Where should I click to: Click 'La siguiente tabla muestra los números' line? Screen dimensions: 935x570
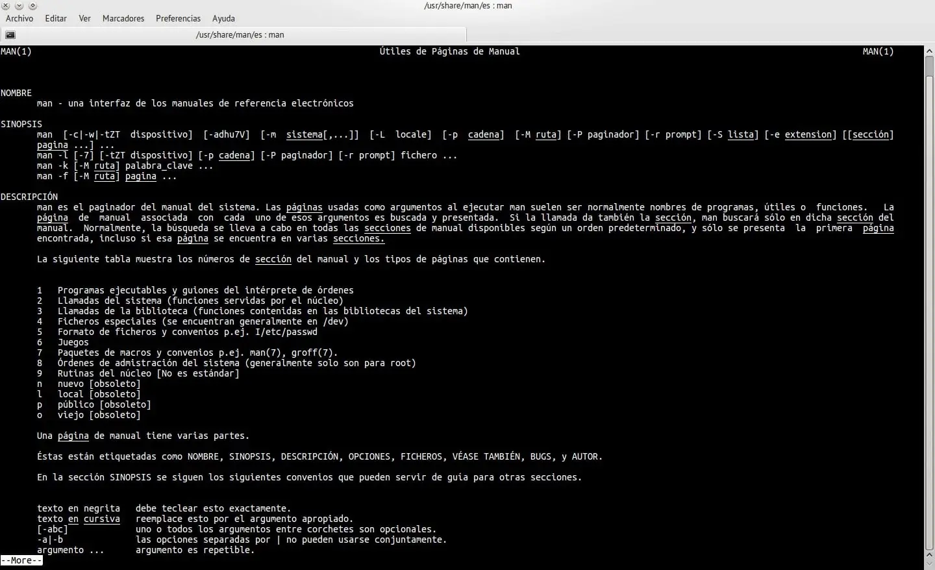292,259
